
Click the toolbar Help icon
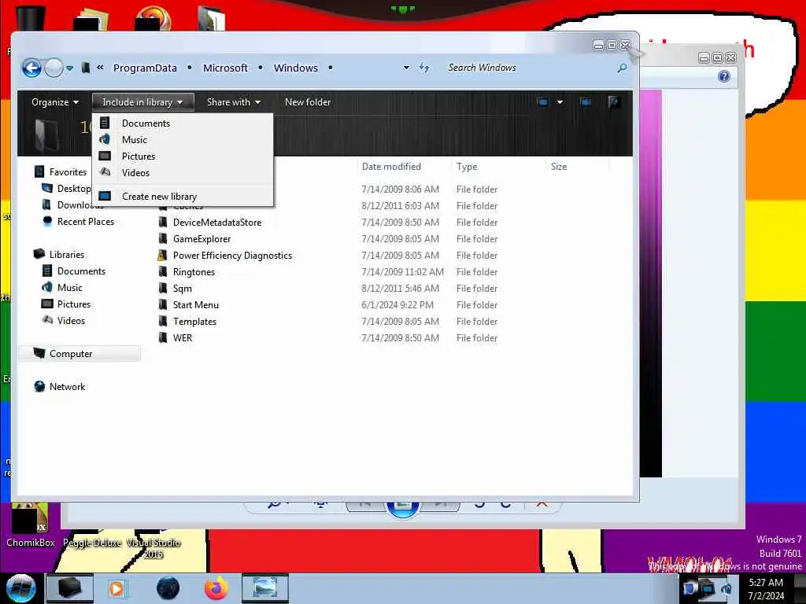tap(613, 102)
